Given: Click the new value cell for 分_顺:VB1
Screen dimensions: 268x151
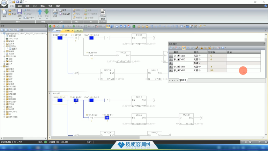Looking at the screenshot, I should (244, 56).
